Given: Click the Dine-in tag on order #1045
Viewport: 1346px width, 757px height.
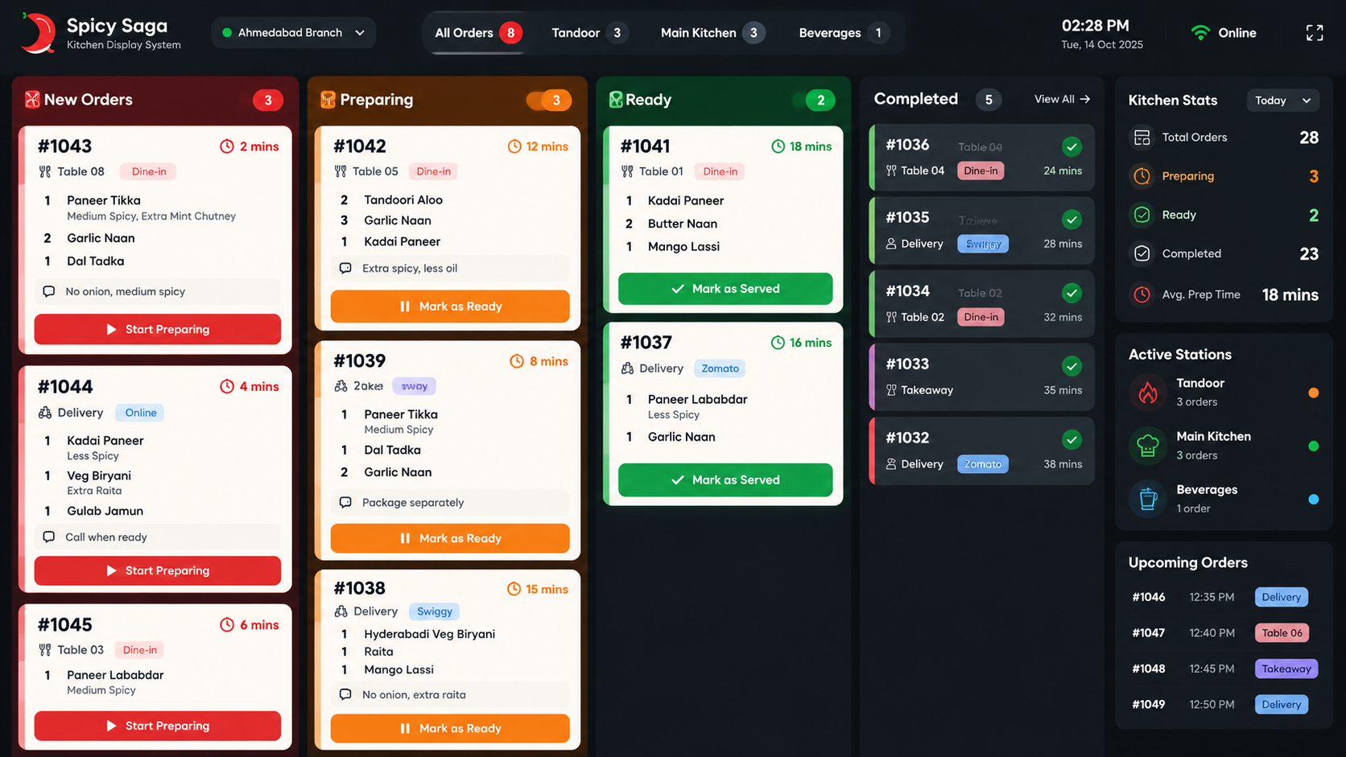Looking at the screenshot, I should pos(140,650).
